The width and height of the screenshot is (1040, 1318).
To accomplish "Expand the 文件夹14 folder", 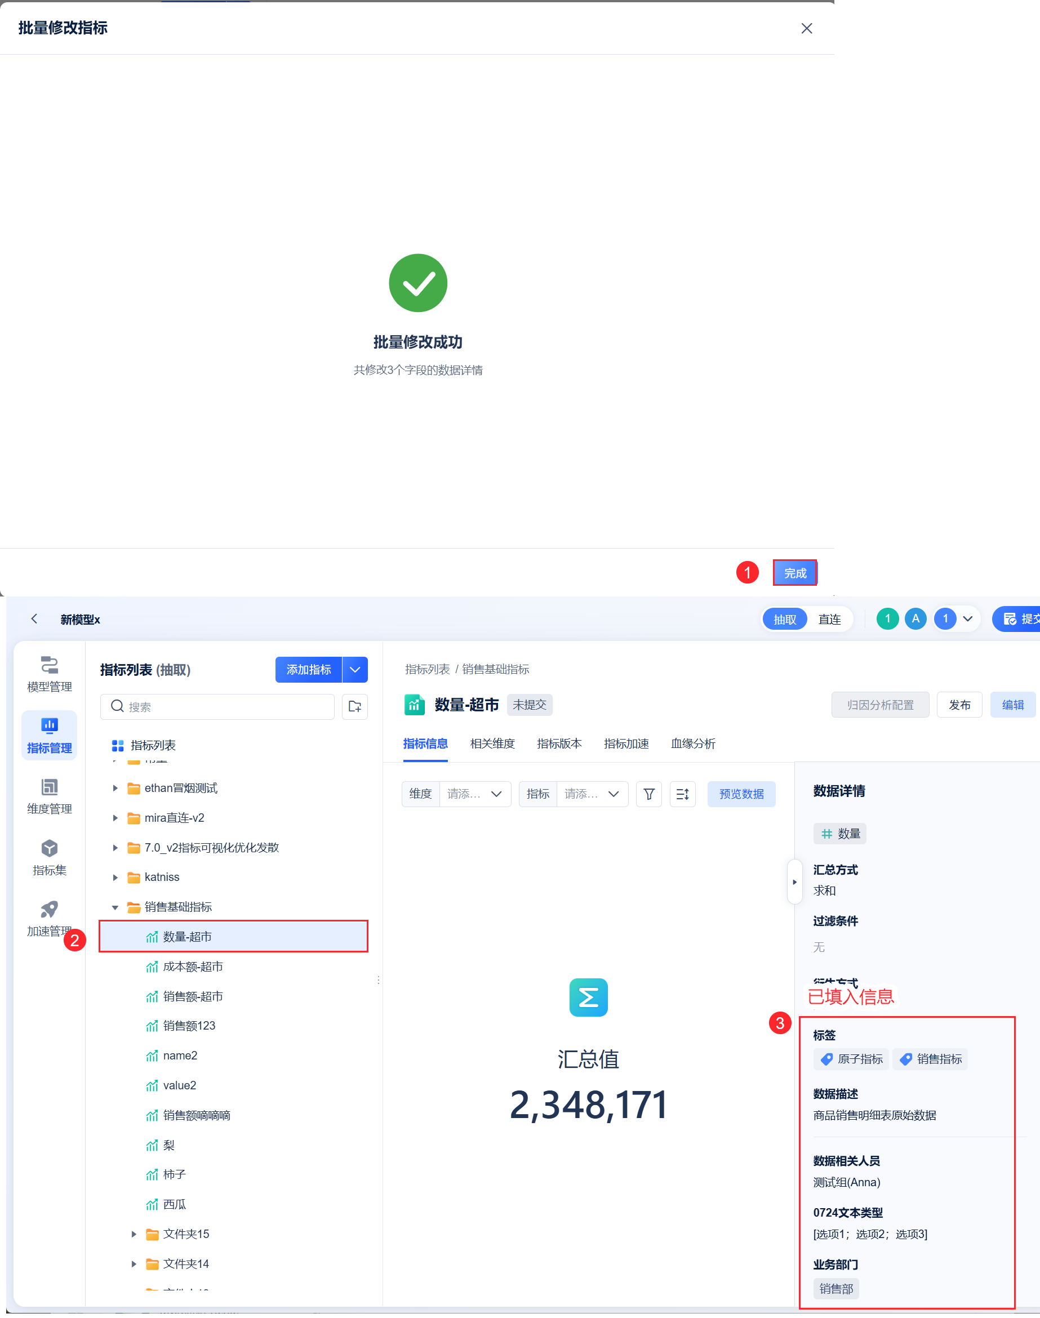I will coord(134,1264).
